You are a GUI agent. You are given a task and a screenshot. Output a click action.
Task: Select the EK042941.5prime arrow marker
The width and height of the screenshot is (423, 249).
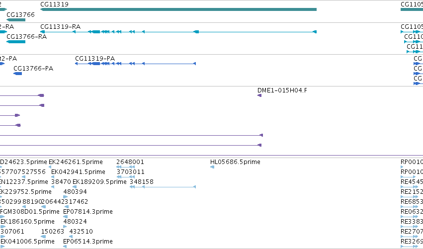tap(53, 177)
